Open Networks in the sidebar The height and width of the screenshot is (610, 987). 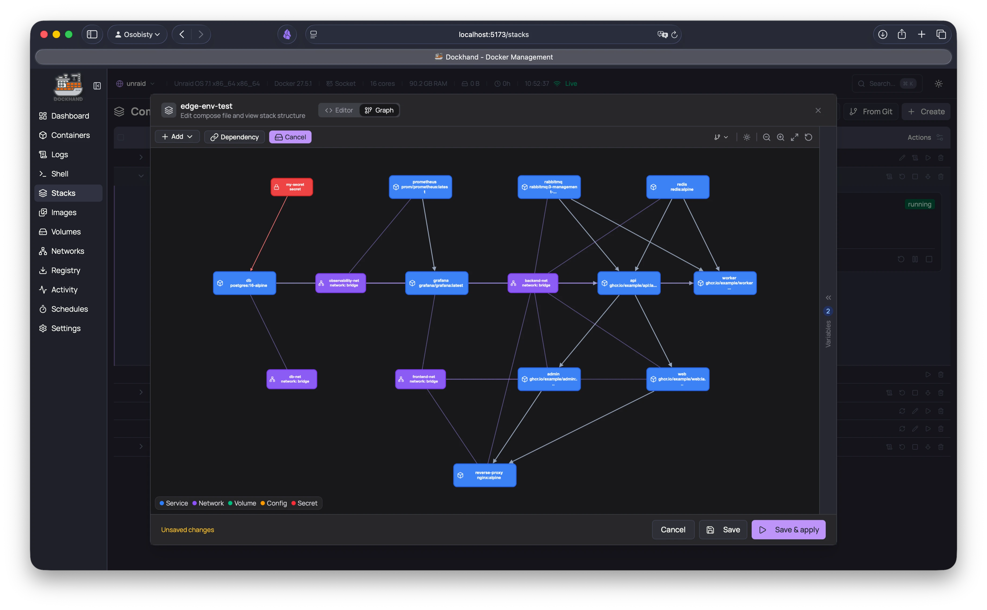point(67,251)
